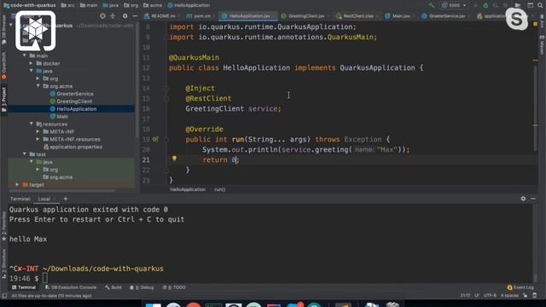Click the LF line separator in status bar
This screenshot has width=546, height=307.
pyautogui.click(x=477, y=296)
